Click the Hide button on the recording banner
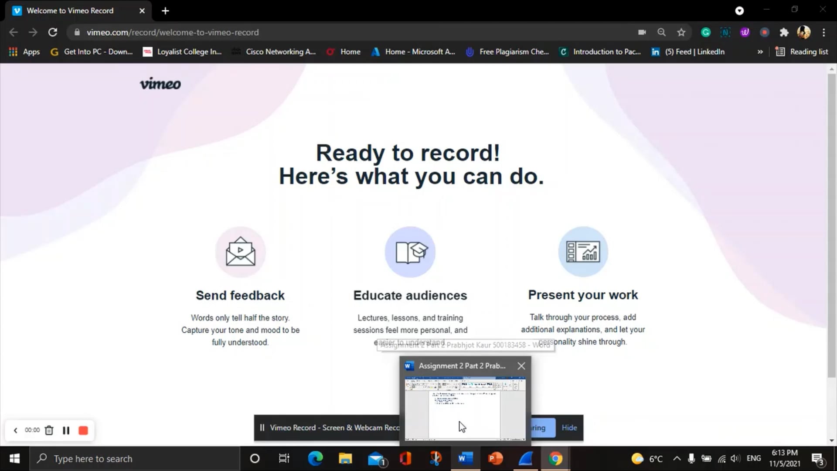Image resolution: width=837 pixels, height=471 pixels. tap(569, 428)
